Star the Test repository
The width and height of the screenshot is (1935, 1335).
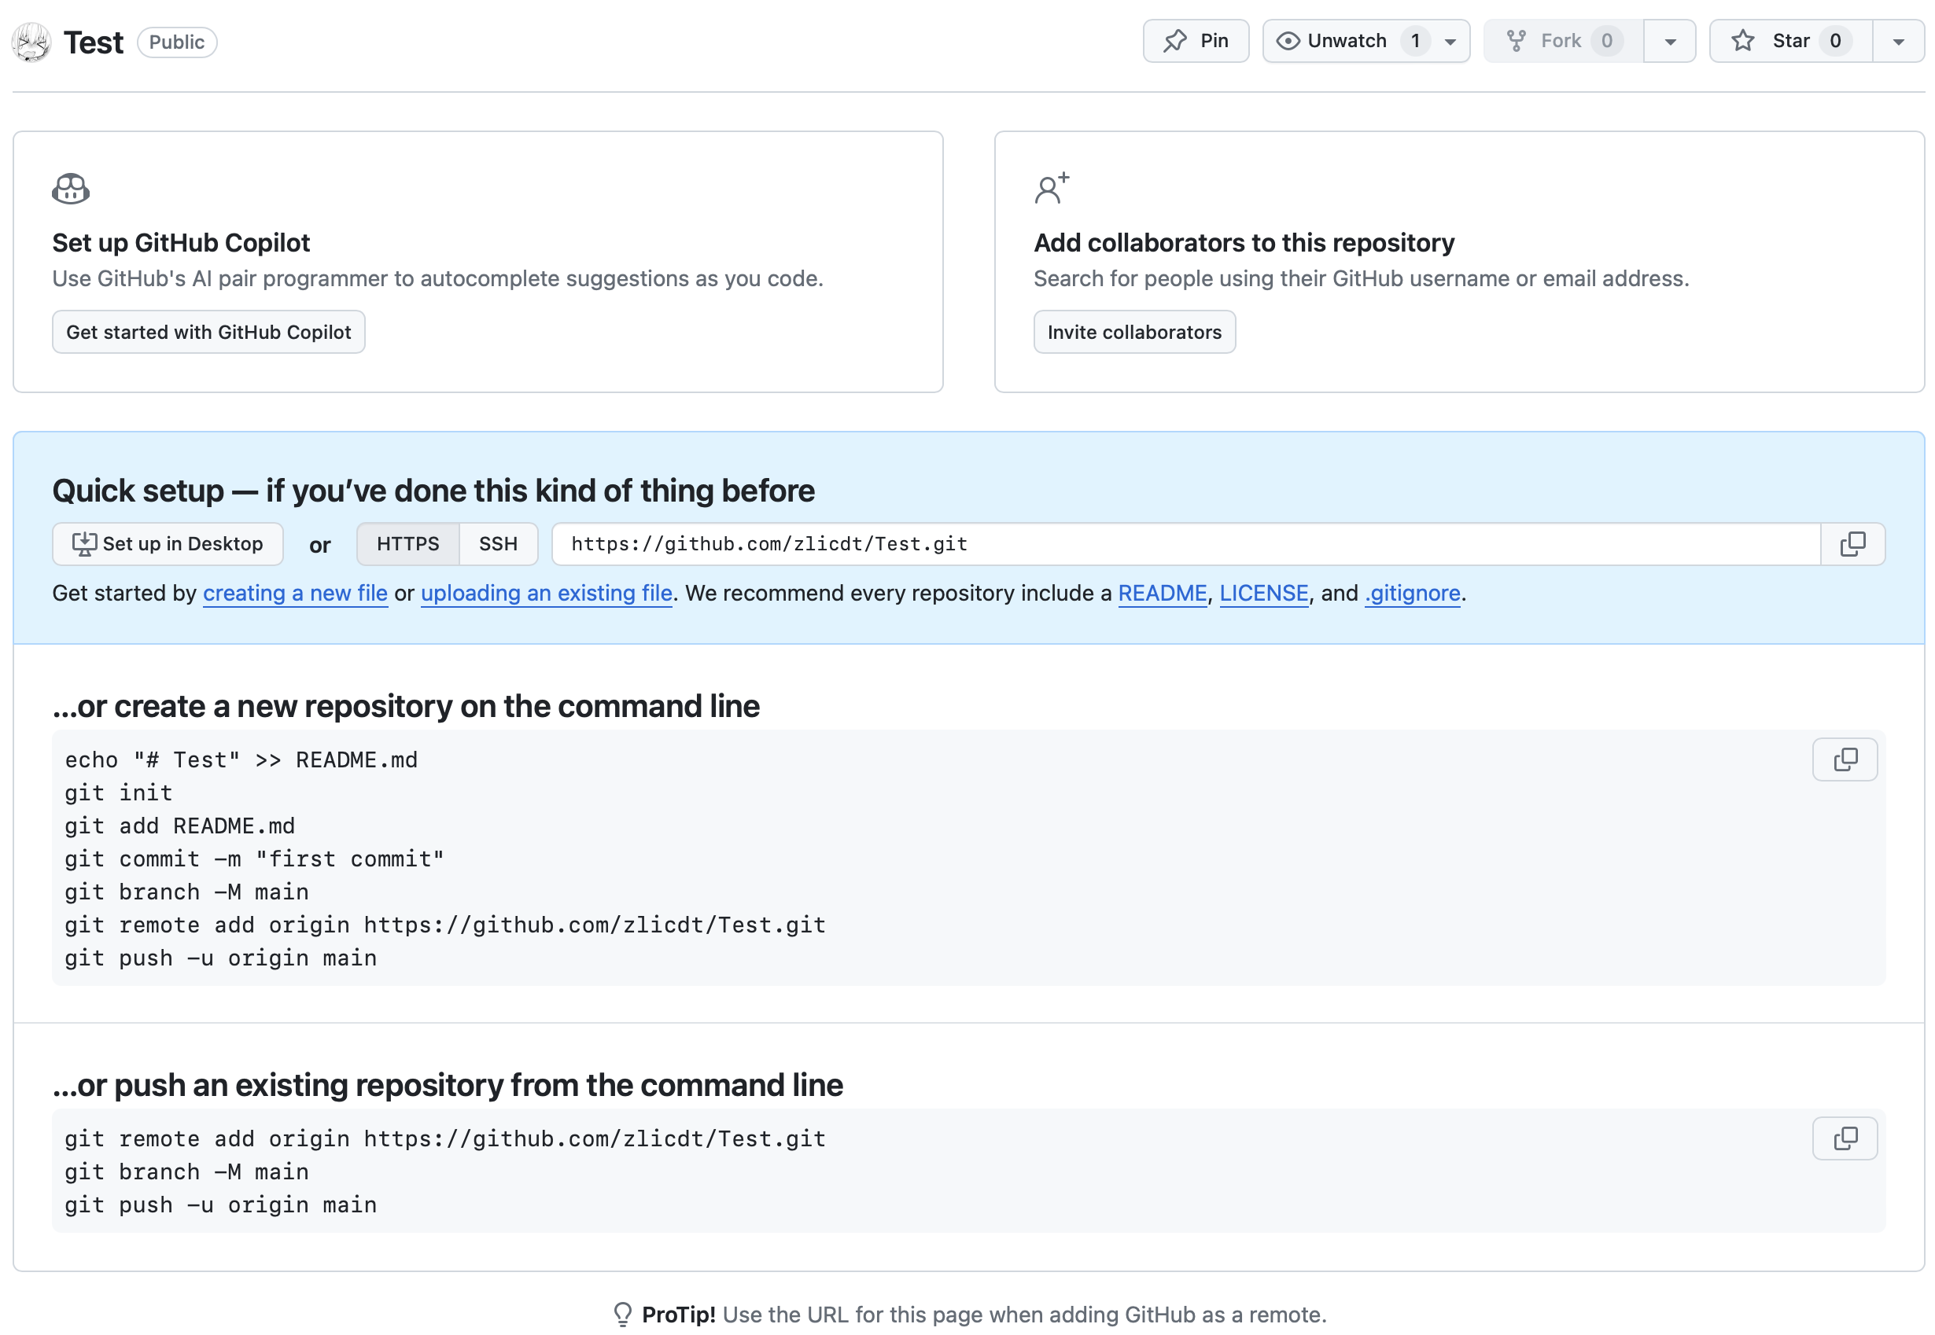click(1790, 41)
